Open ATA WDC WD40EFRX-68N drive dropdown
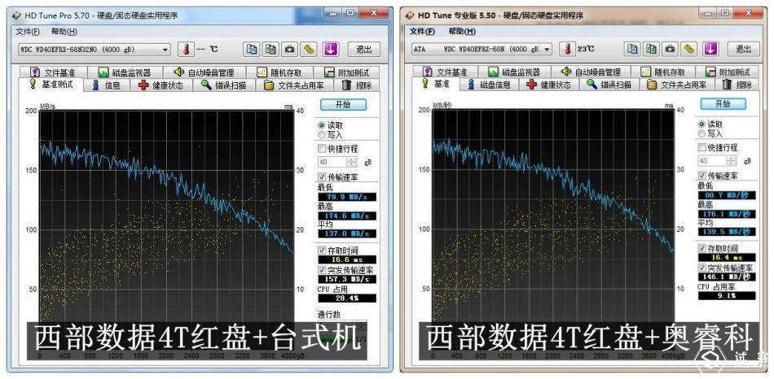774x379 pixels. 482,49
